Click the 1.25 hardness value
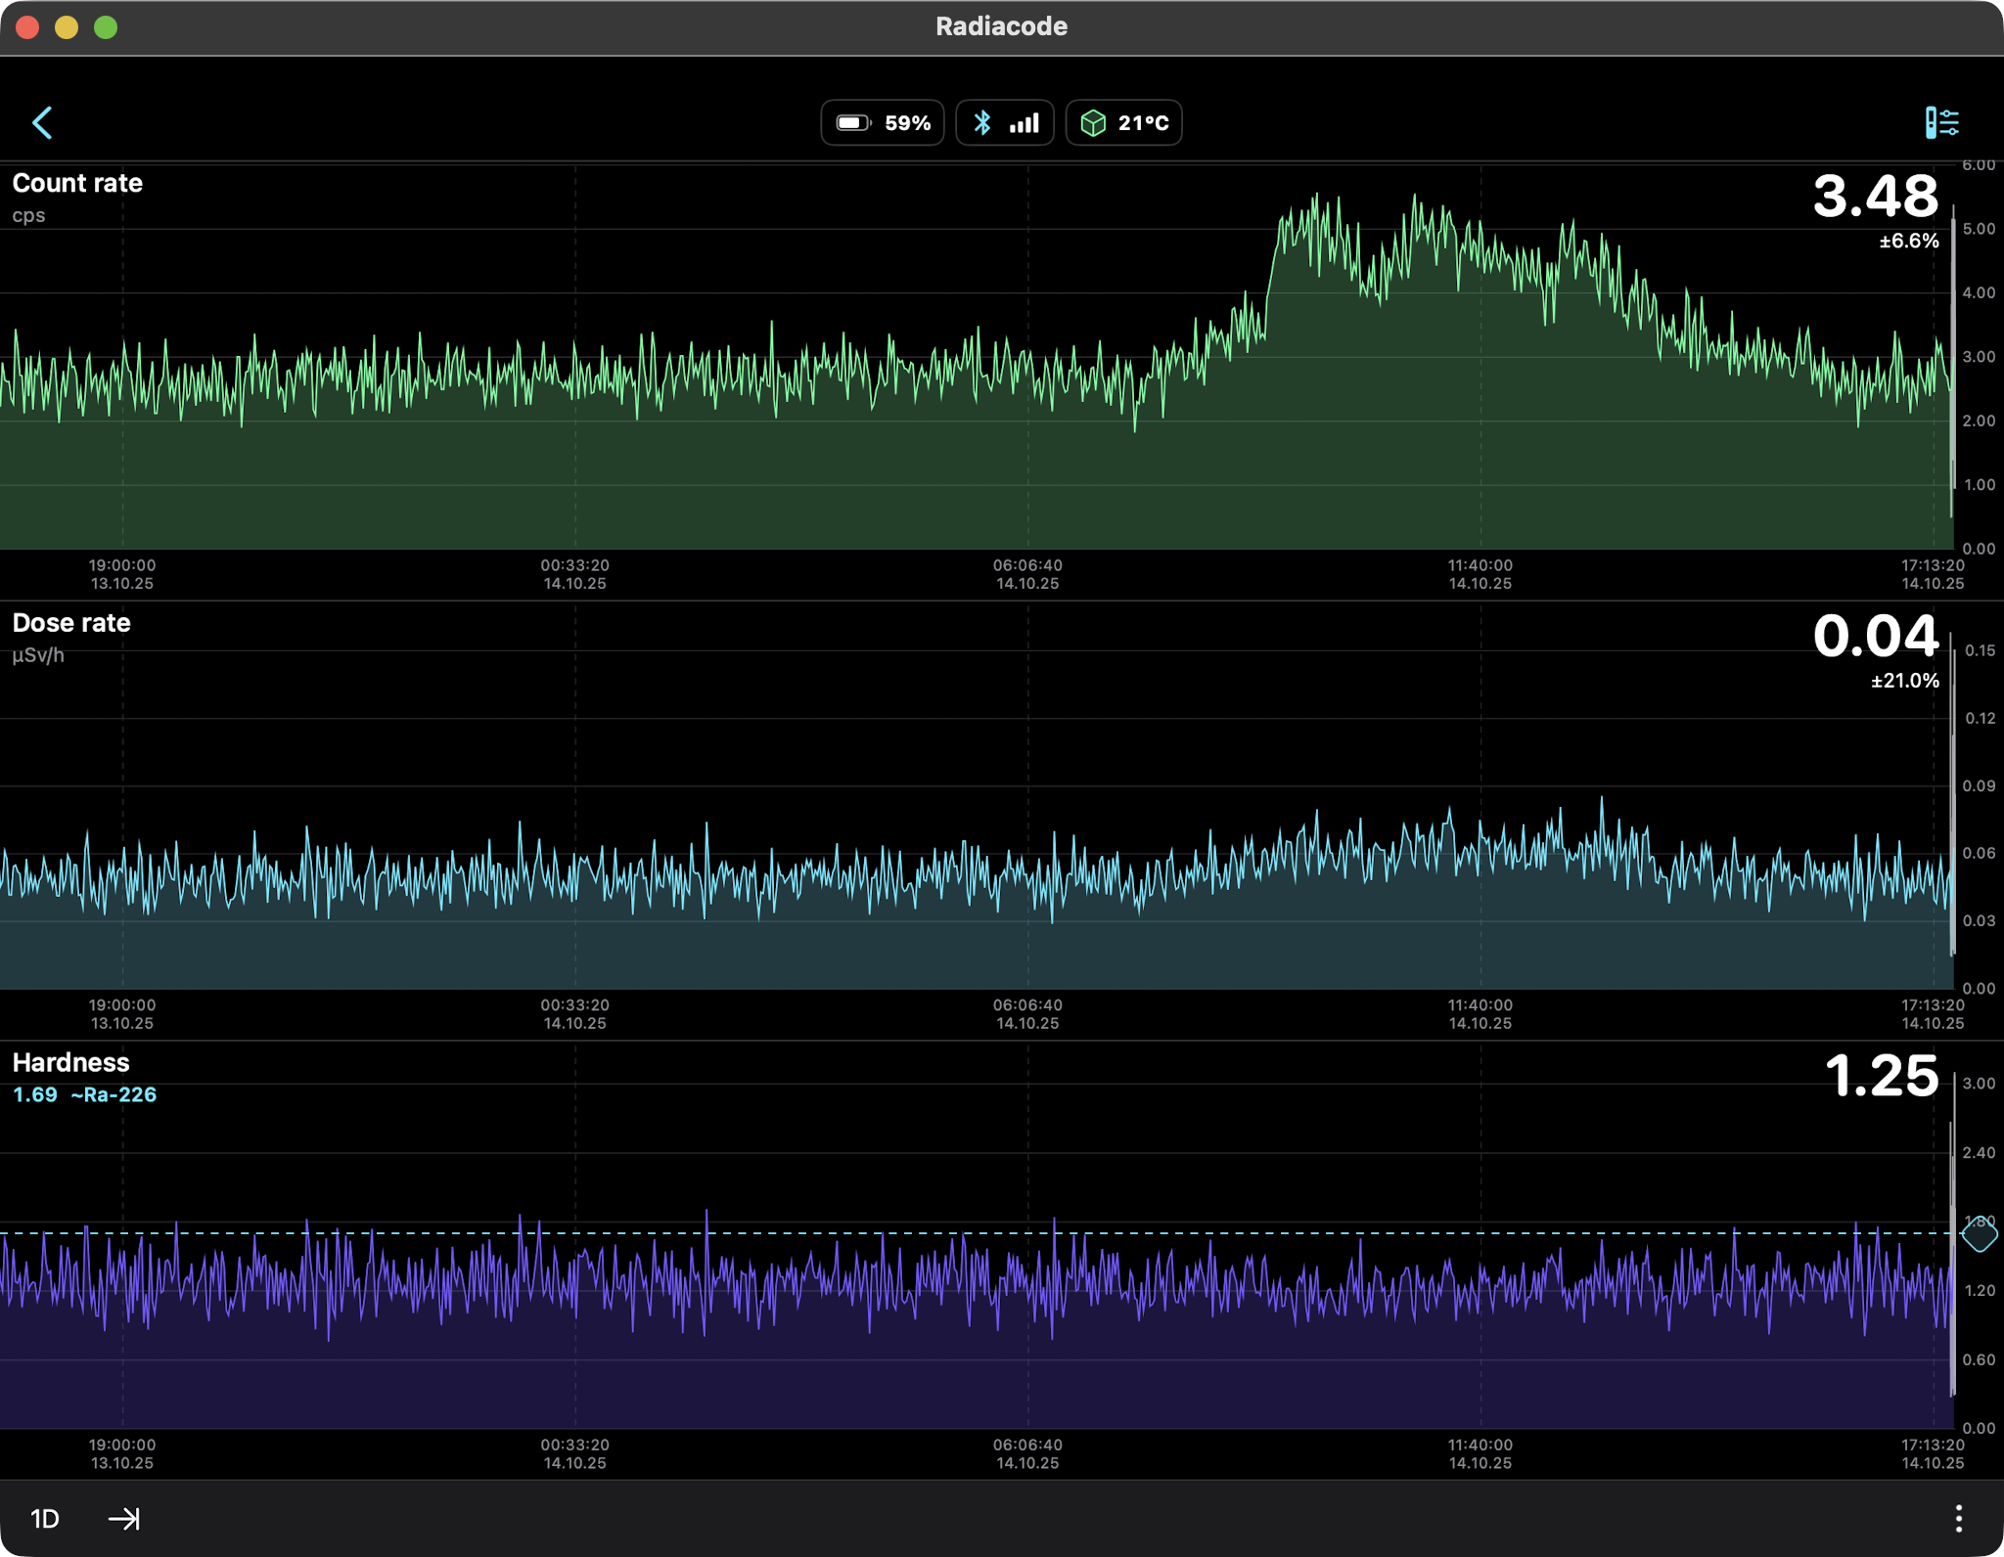 1881,1076
